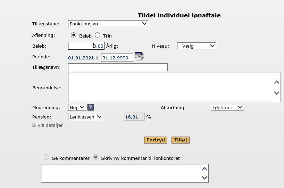Screen dimensions: 284x188
Task: Select the Trin radio button
Action: coord(98,35)
